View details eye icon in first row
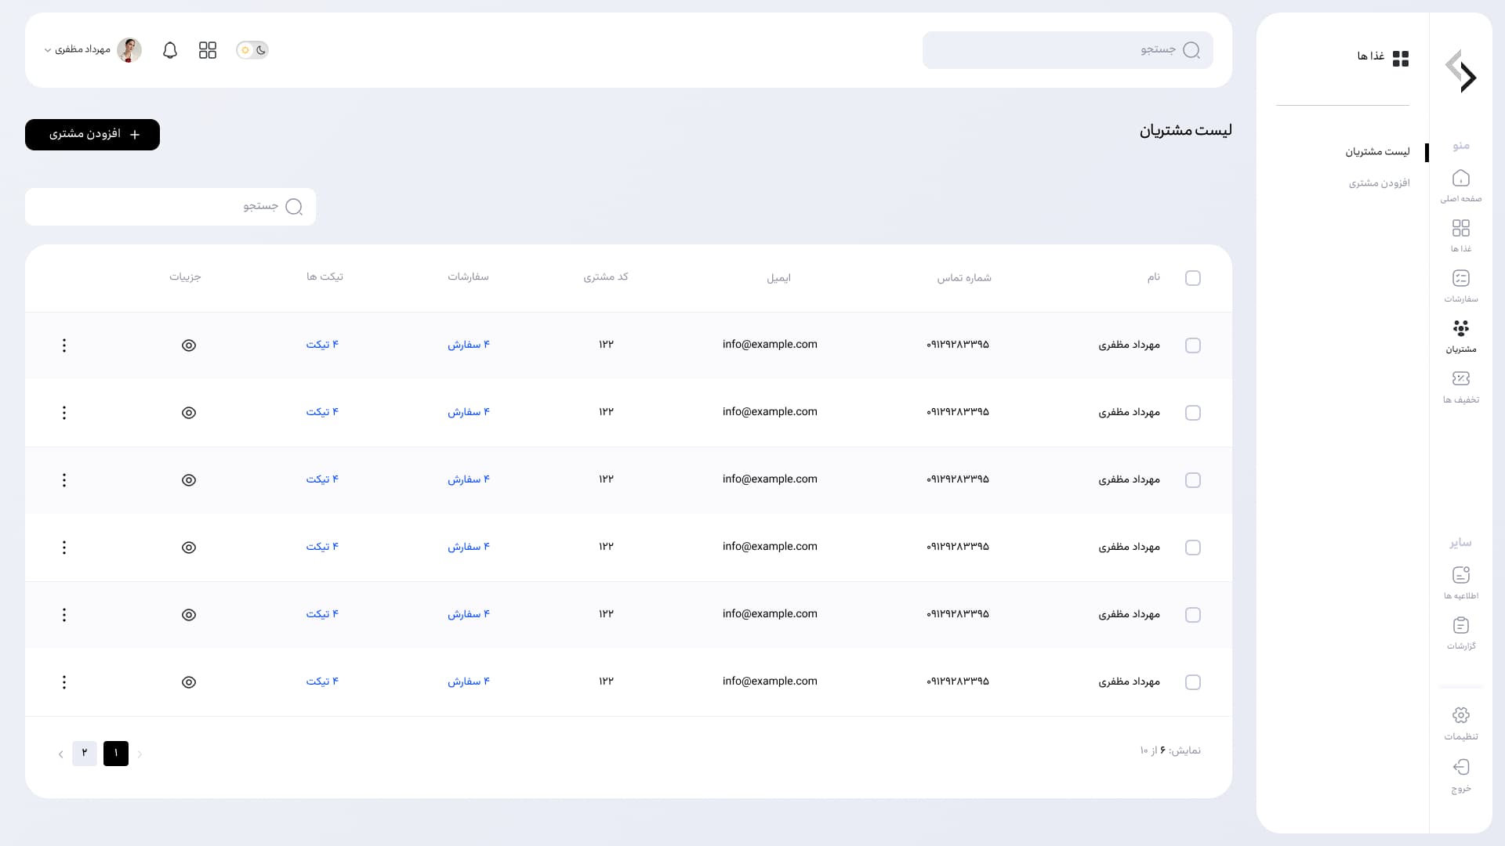The image size is (1505, 846). [x=189, y=345]
